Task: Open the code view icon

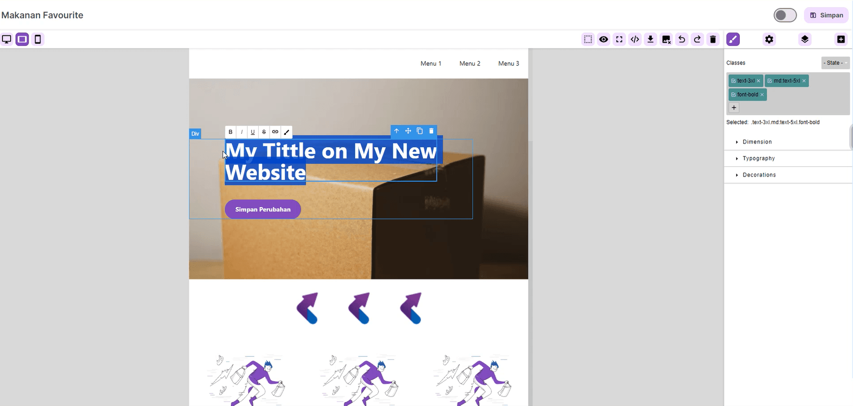Action: tap(635, 39)
